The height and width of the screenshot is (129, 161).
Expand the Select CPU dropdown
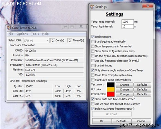(x=36, y=41)
